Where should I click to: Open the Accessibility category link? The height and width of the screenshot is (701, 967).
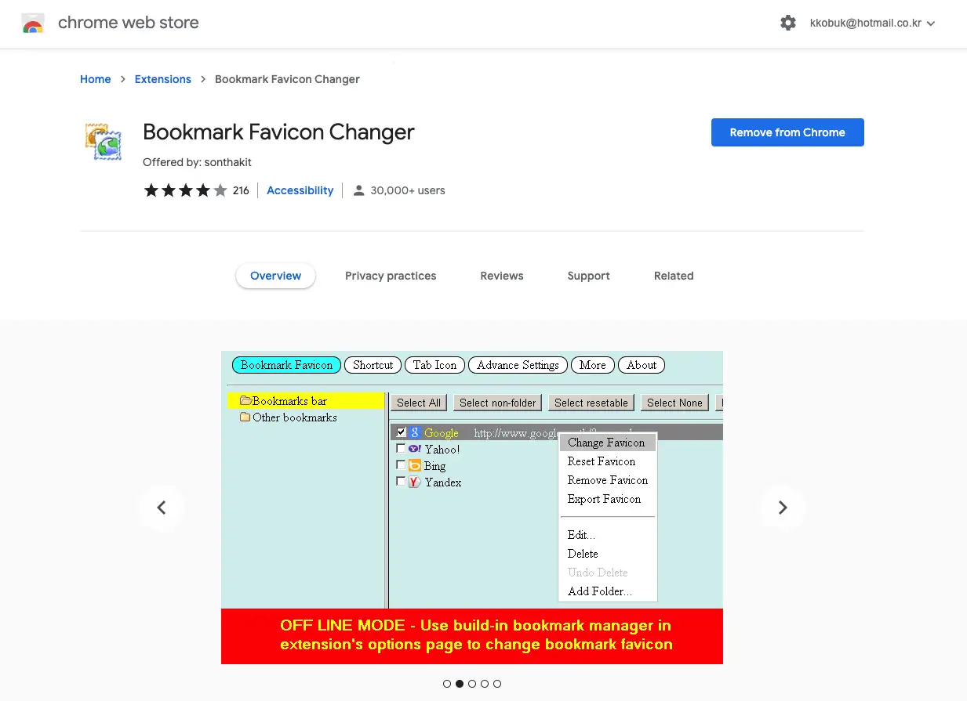tap(300, 190)
